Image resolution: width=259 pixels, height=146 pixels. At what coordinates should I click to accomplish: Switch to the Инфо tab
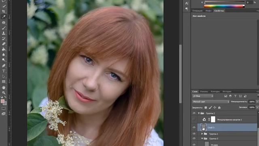click(208, 11)
